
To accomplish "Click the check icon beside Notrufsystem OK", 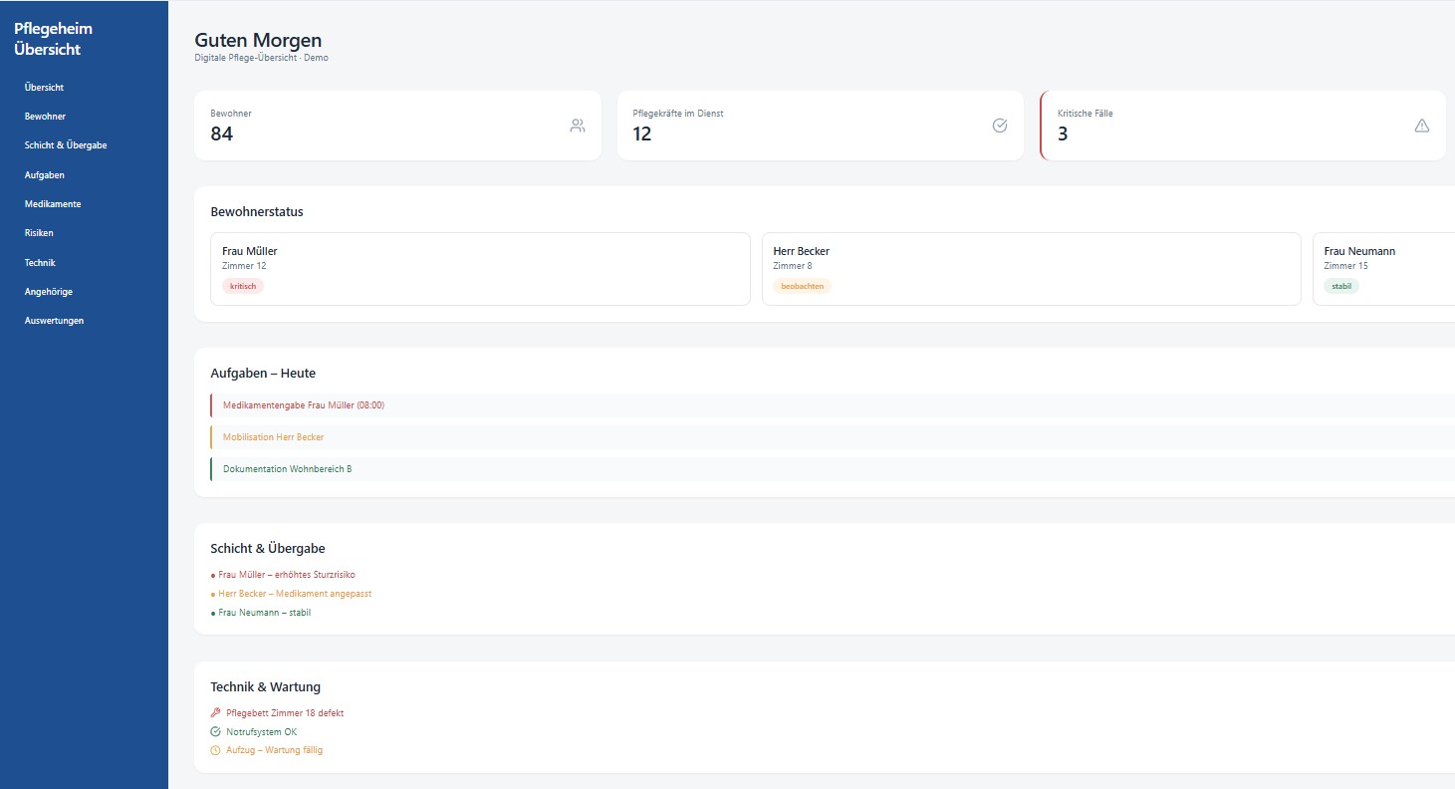I will pos(215,731).
